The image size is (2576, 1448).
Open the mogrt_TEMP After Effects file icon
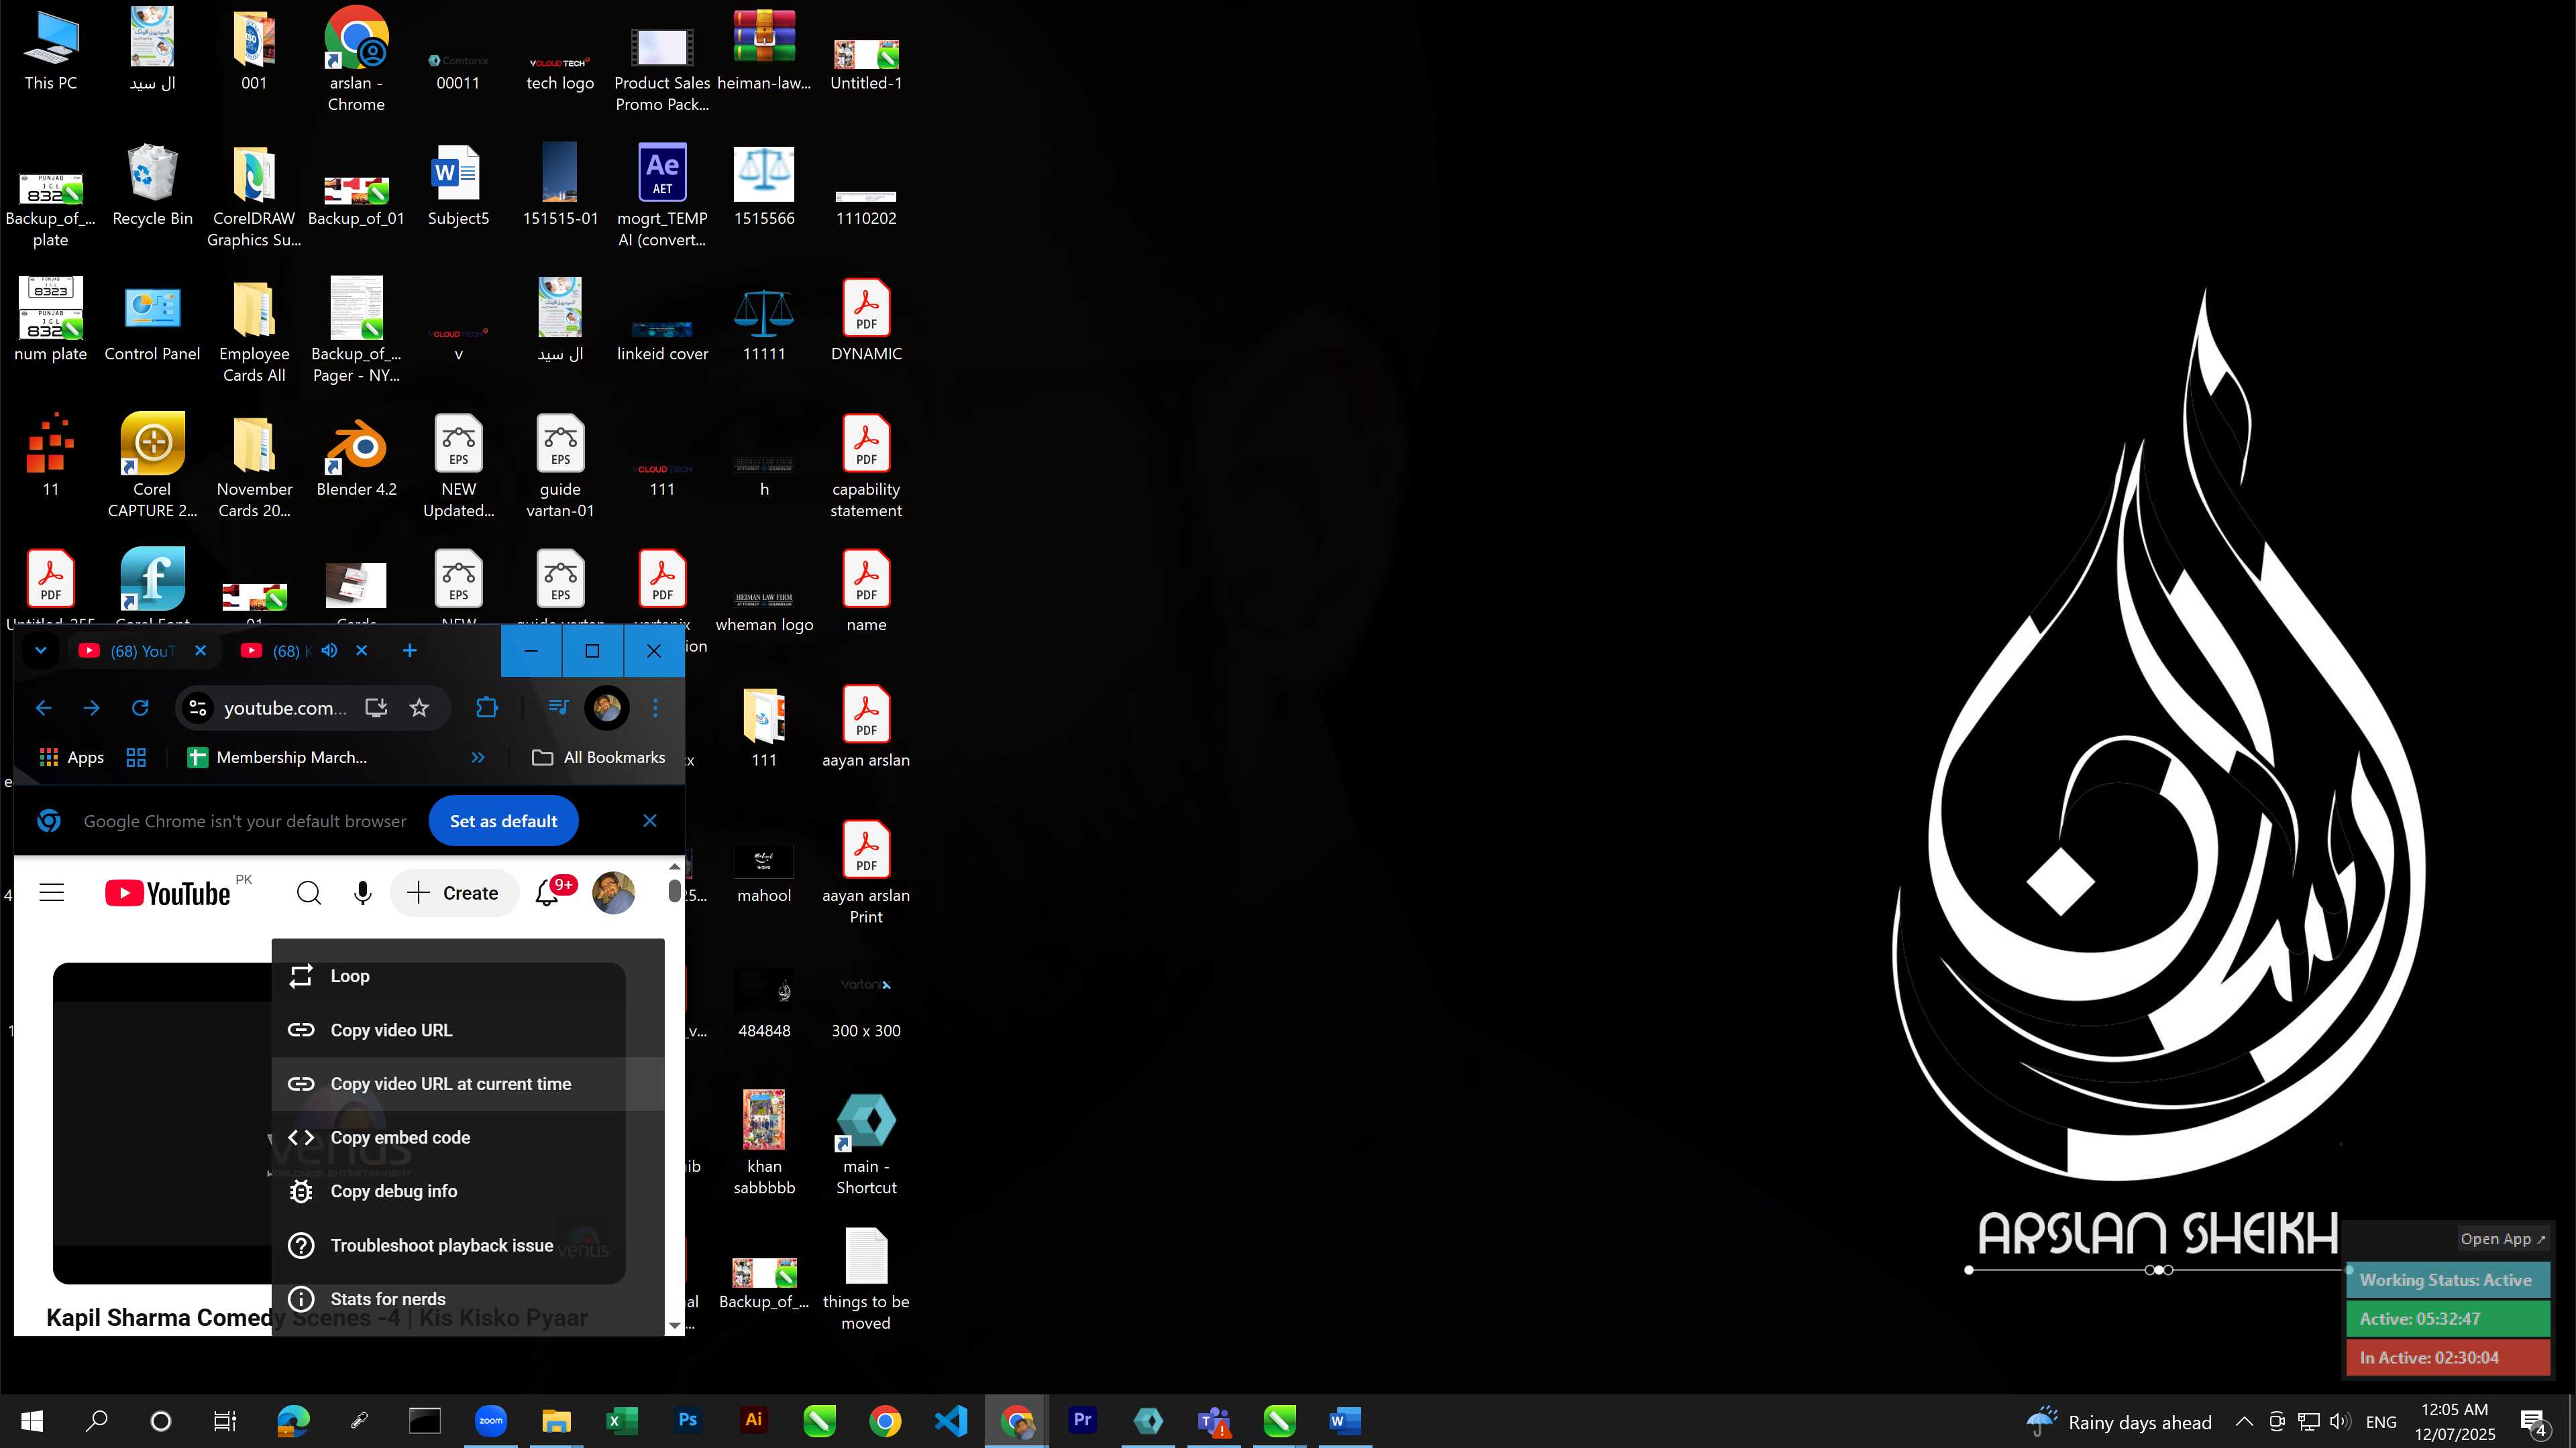(x=662, y=196)
